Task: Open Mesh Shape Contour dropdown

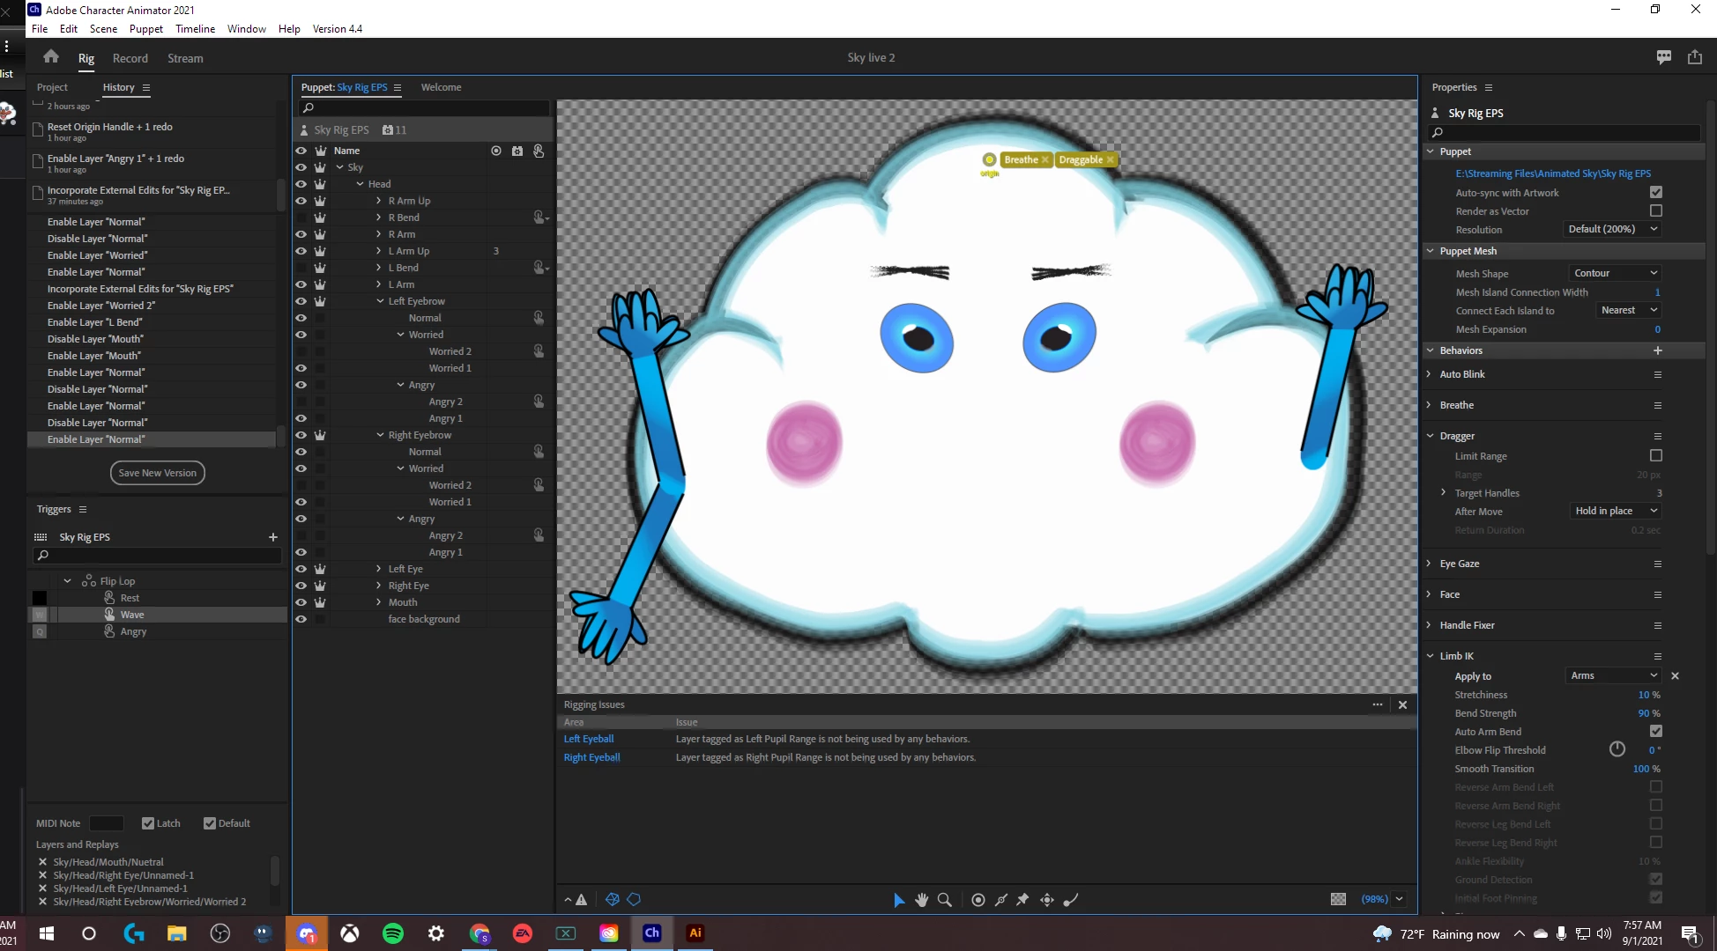Action: coord(1615,273)
